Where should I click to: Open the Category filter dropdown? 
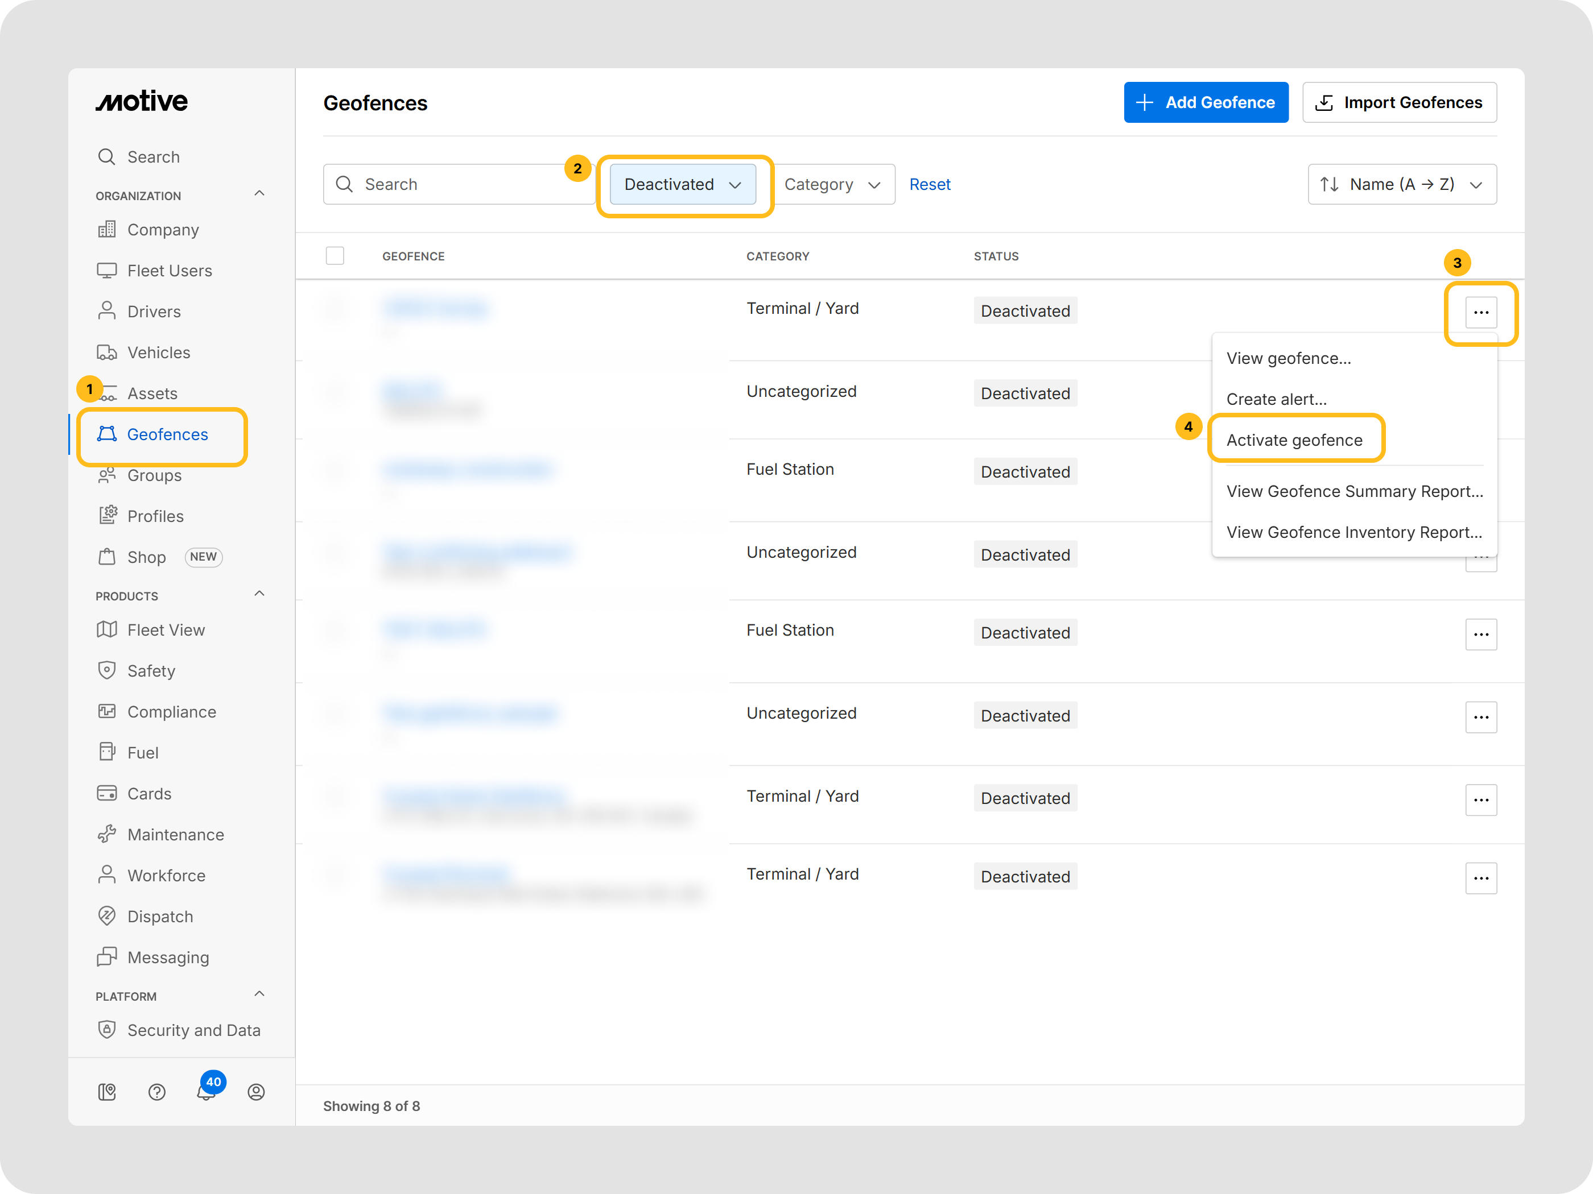coord(832,184)
